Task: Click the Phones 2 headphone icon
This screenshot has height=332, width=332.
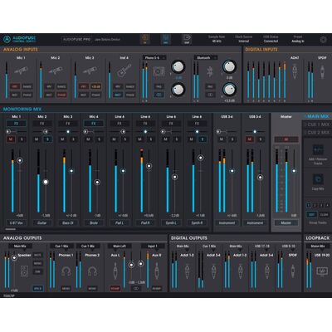Action: [92, 271]
